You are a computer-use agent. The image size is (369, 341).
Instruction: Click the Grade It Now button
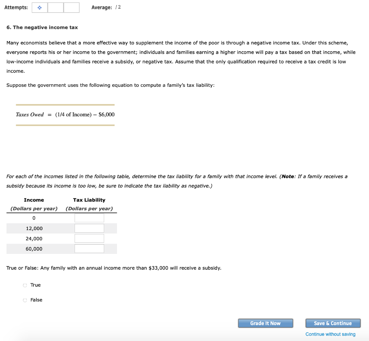coord(266,323)
